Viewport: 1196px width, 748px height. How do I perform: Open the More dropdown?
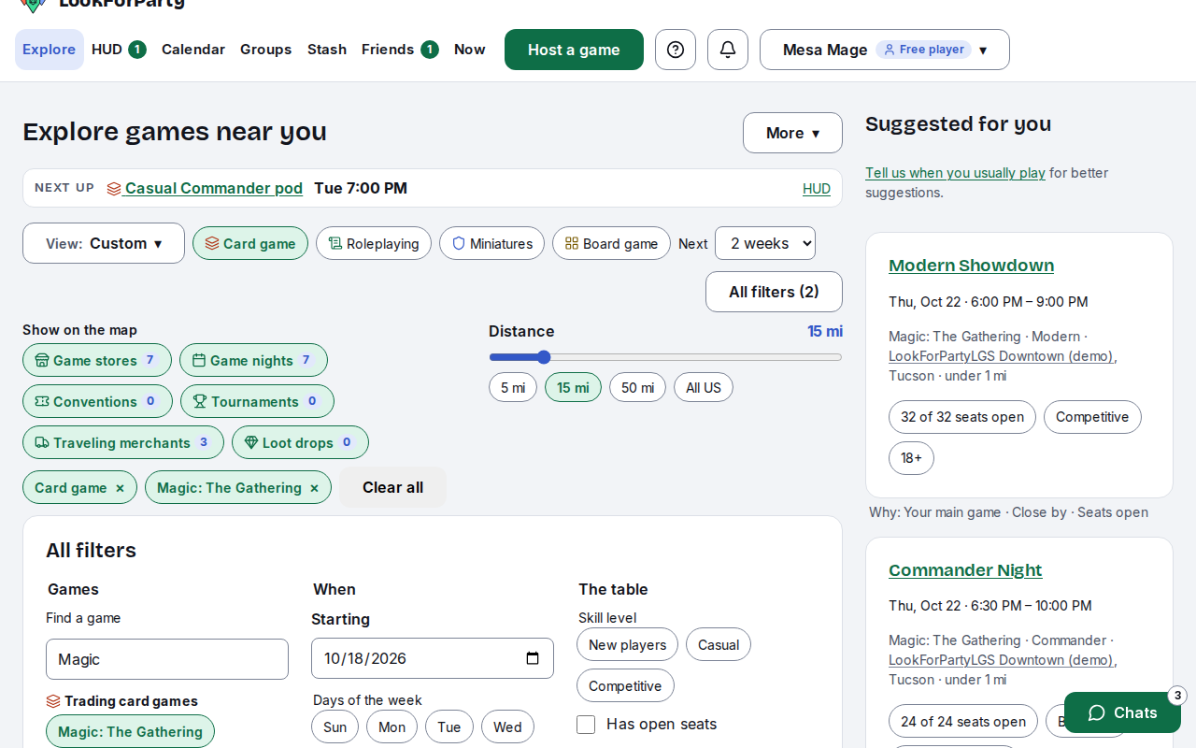pos(792,133)
